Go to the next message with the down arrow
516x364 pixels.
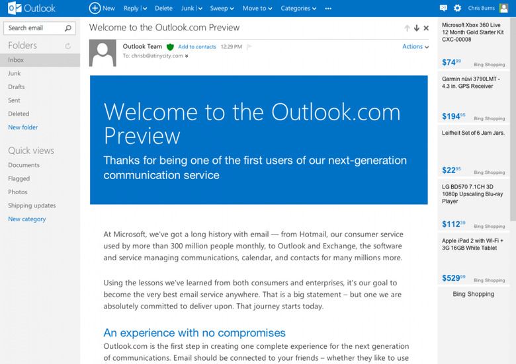[x=416, y=28]
